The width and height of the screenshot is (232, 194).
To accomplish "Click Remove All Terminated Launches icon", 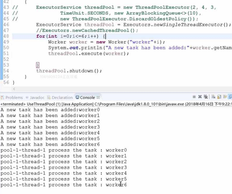I will coord(206,97).
